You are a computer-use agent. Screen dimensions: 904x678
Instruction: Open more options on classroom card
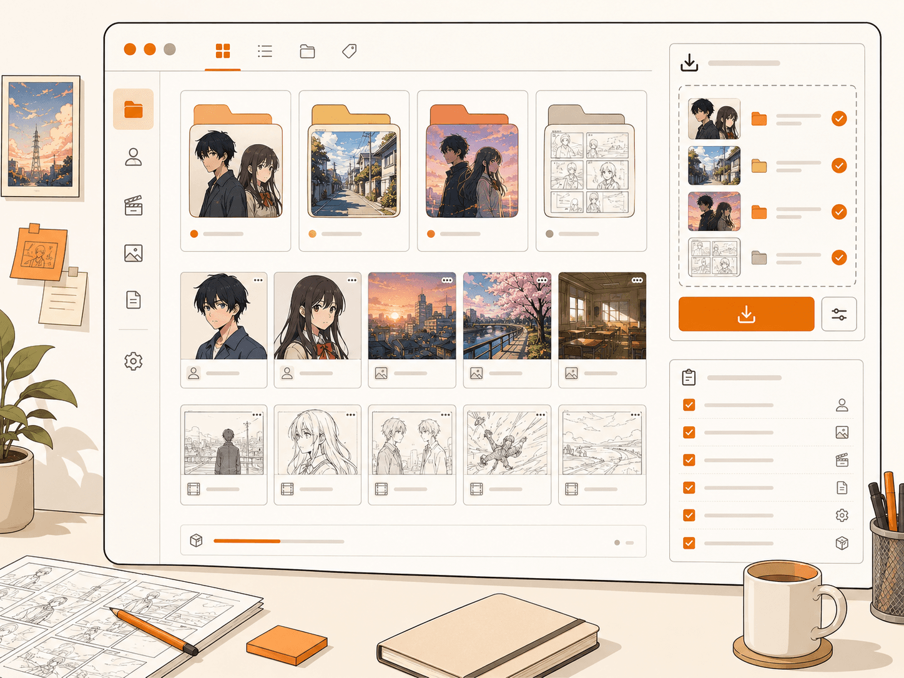tap(637, 280)
